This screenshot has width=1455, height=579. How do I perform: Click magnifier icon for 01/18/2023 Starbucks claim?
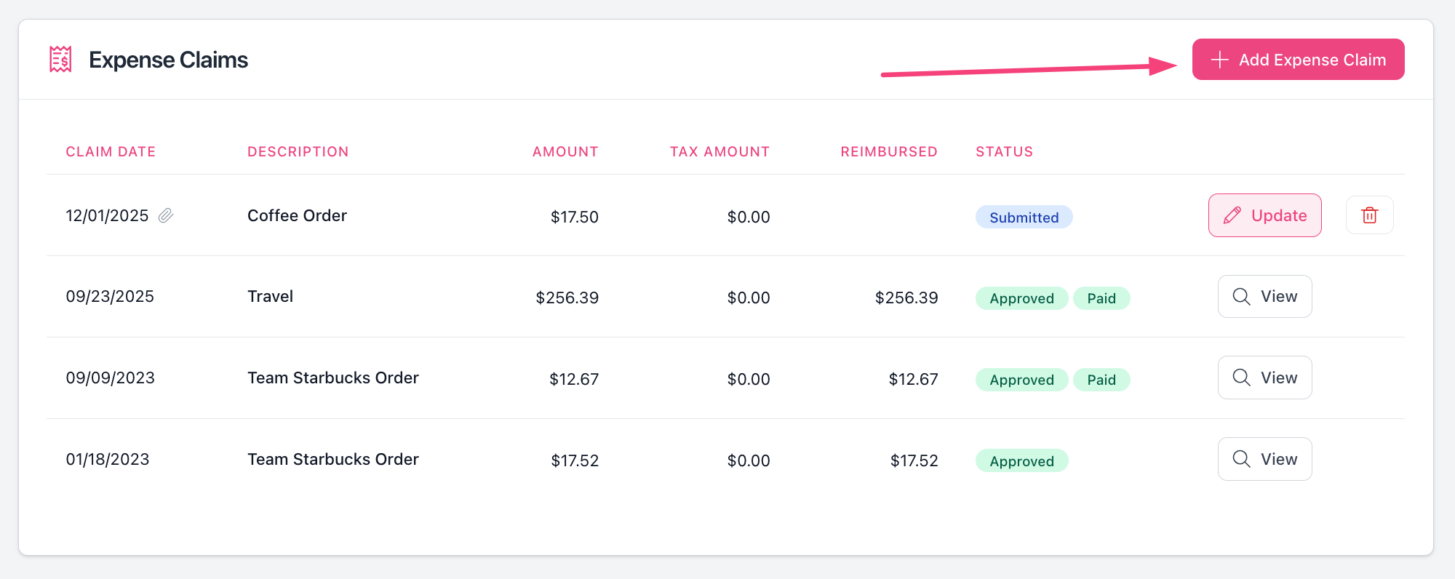point(1242,459)
